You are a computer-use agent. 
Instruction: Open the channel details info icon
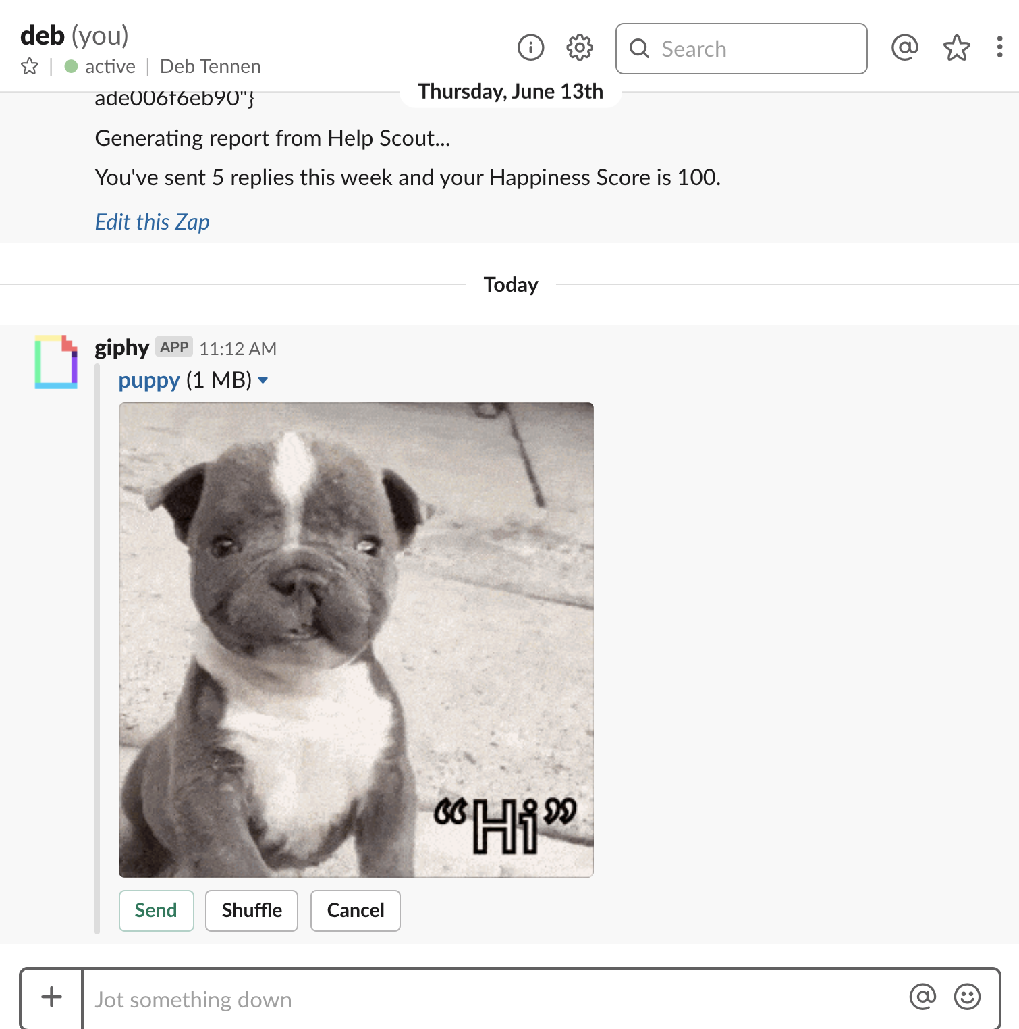pos(530,48)
